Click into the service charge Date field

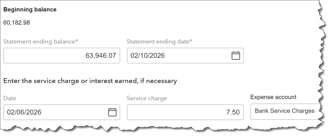(54, 112)
